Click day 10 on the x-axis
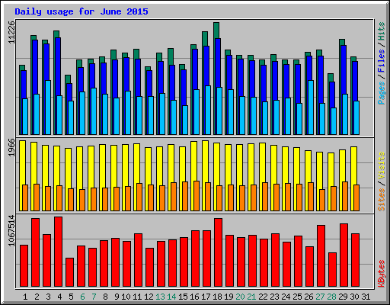Image resolution: width=390 pixels, height=305 pixels. point(126,297)
